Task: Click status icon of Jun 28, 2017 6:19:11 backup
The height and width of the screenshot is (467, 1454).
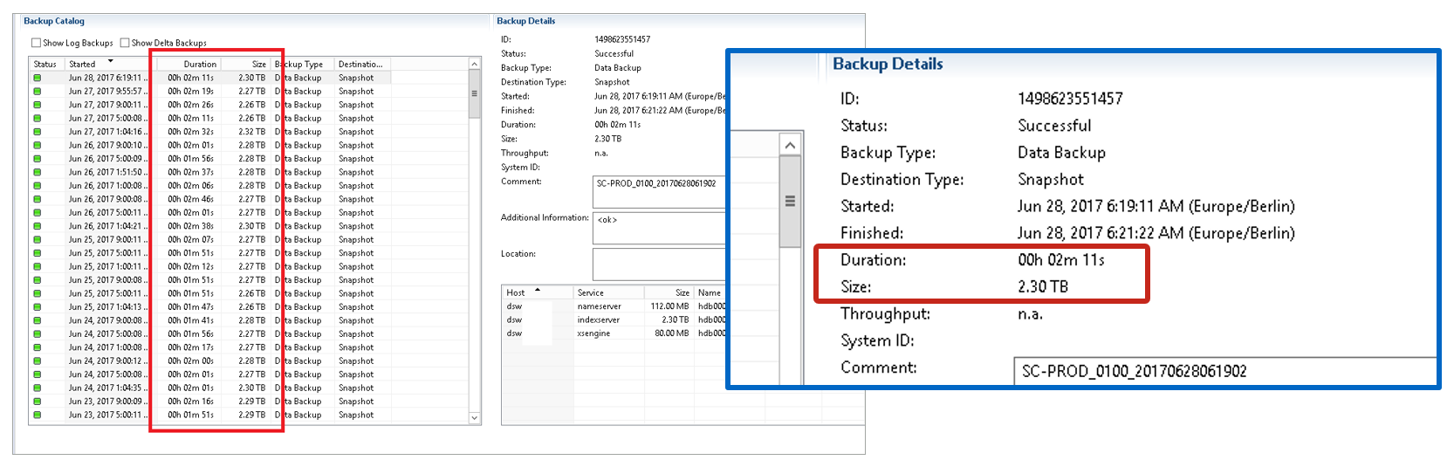Action: 38,78
